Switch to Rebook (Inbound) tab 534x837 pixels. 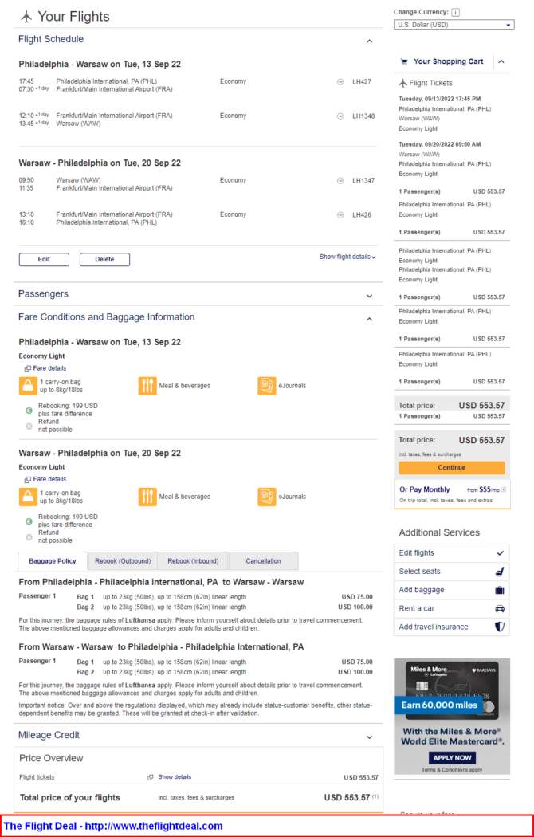(x=193, y=561)
